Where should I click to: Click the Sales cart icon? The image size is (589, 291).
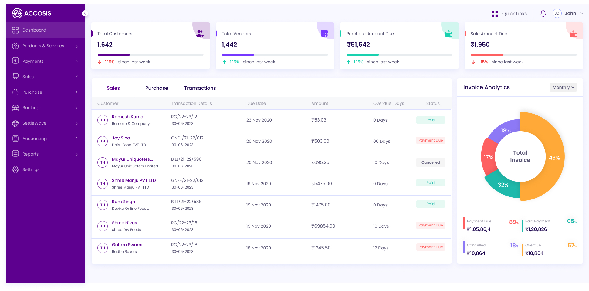pos(15,76)
